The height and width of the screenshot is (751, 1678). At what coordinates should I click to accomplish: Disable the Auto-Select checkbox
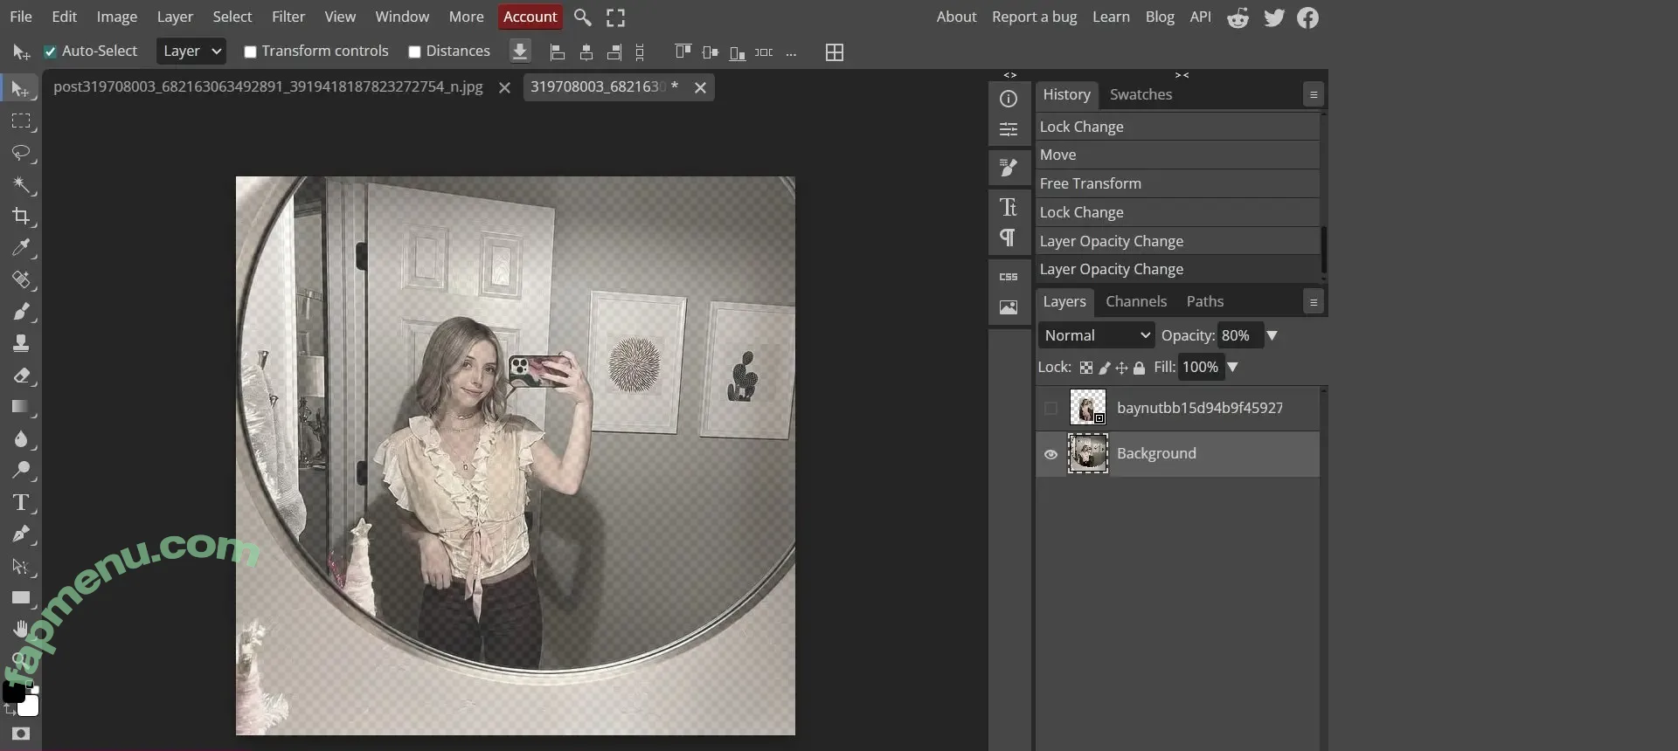point(51,52)
